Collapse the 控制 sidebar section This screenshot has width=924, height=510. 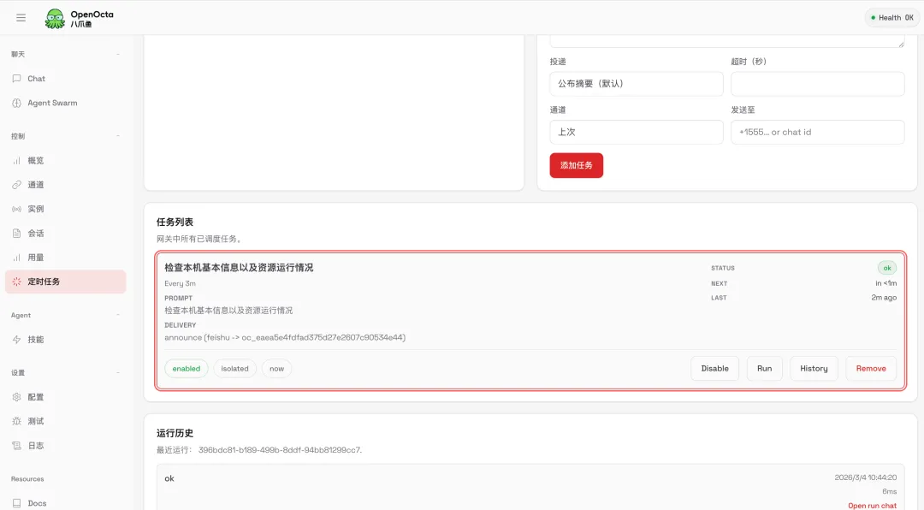pyautogui.click(x=118, y=136)
